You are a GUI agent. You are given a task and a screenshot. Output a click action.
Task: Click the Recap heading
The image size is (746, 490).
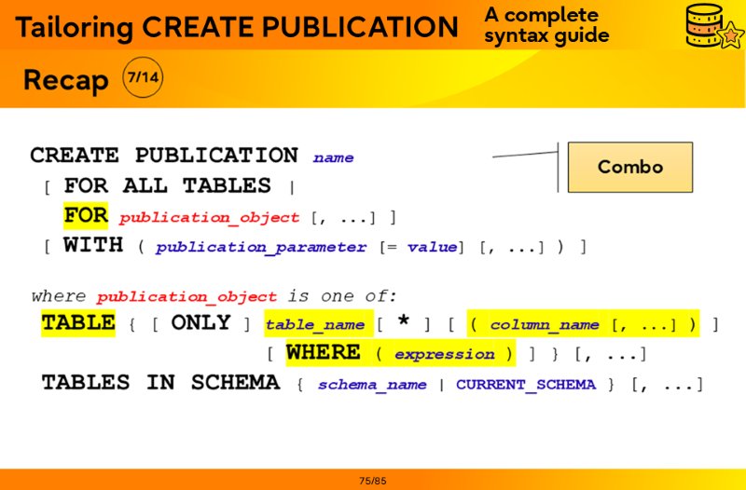point(66,80)
